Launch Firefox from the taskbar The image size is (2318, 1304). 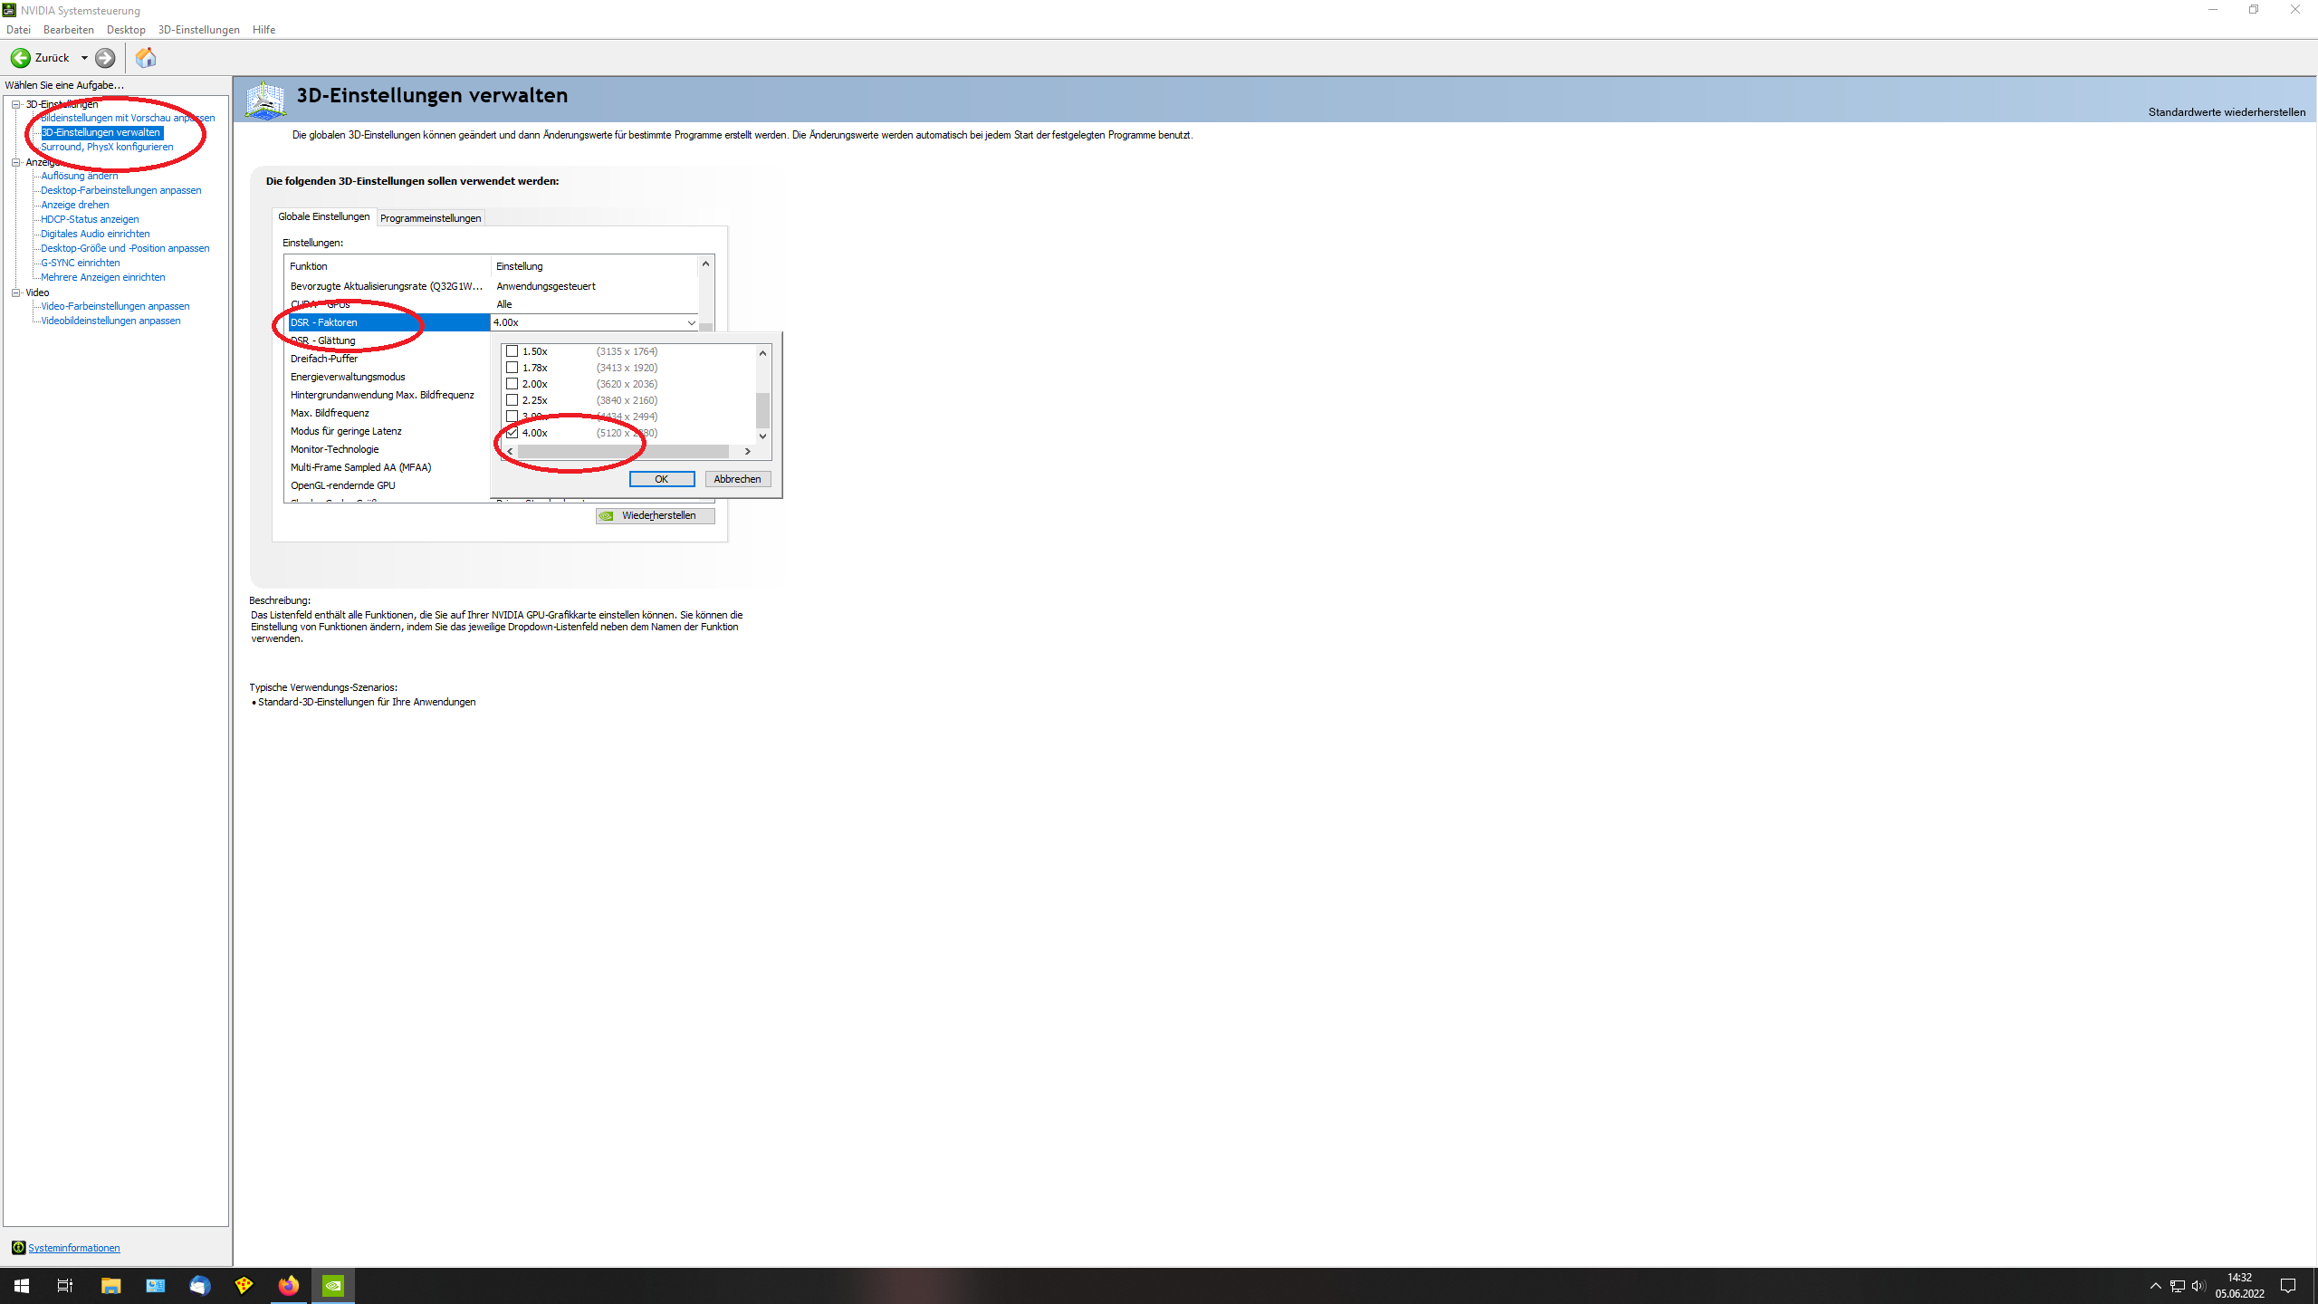click(288, 1285)
